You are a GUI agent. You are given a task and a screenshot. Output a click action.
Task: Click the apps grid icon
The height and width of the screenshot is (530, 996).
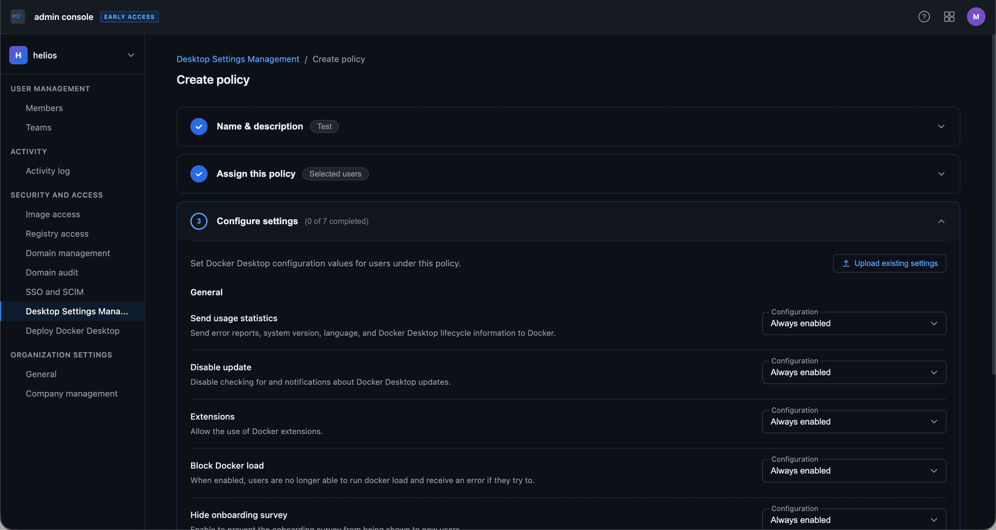click(x=949, y=17)
